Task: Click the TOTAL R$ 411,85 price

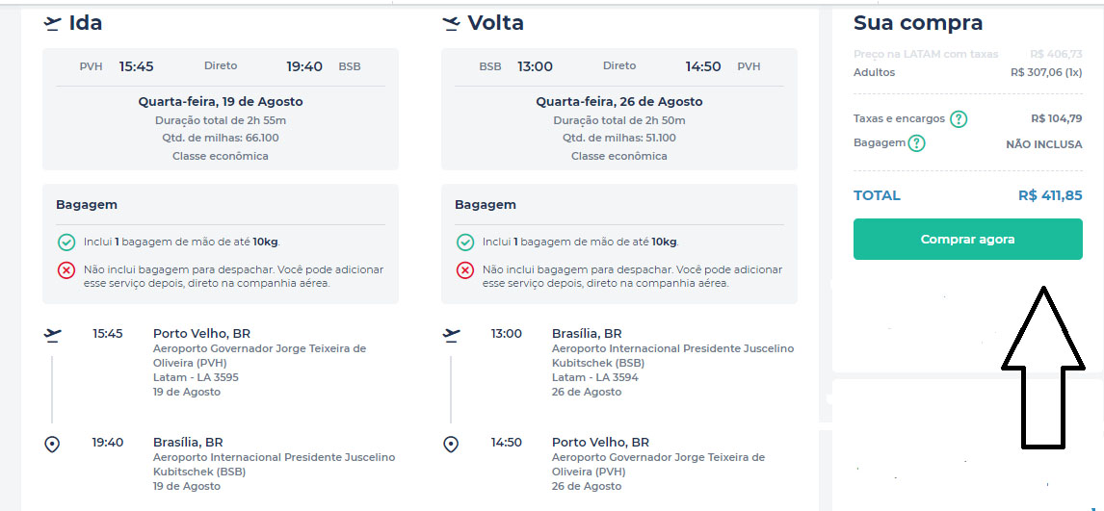Action: pos(1049,195)
